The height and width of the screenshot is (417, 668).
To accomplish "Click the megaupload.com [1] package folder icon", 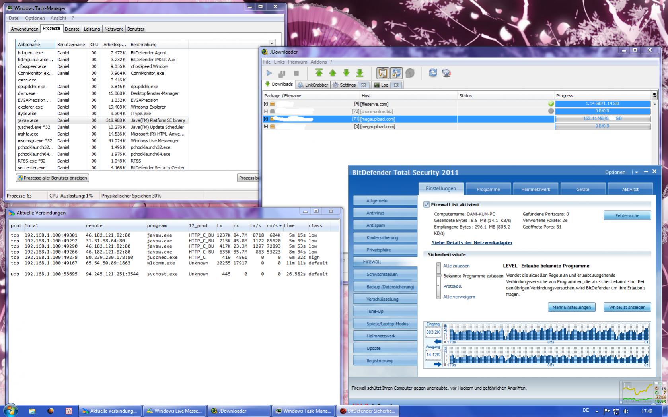I will click(273, 126).
